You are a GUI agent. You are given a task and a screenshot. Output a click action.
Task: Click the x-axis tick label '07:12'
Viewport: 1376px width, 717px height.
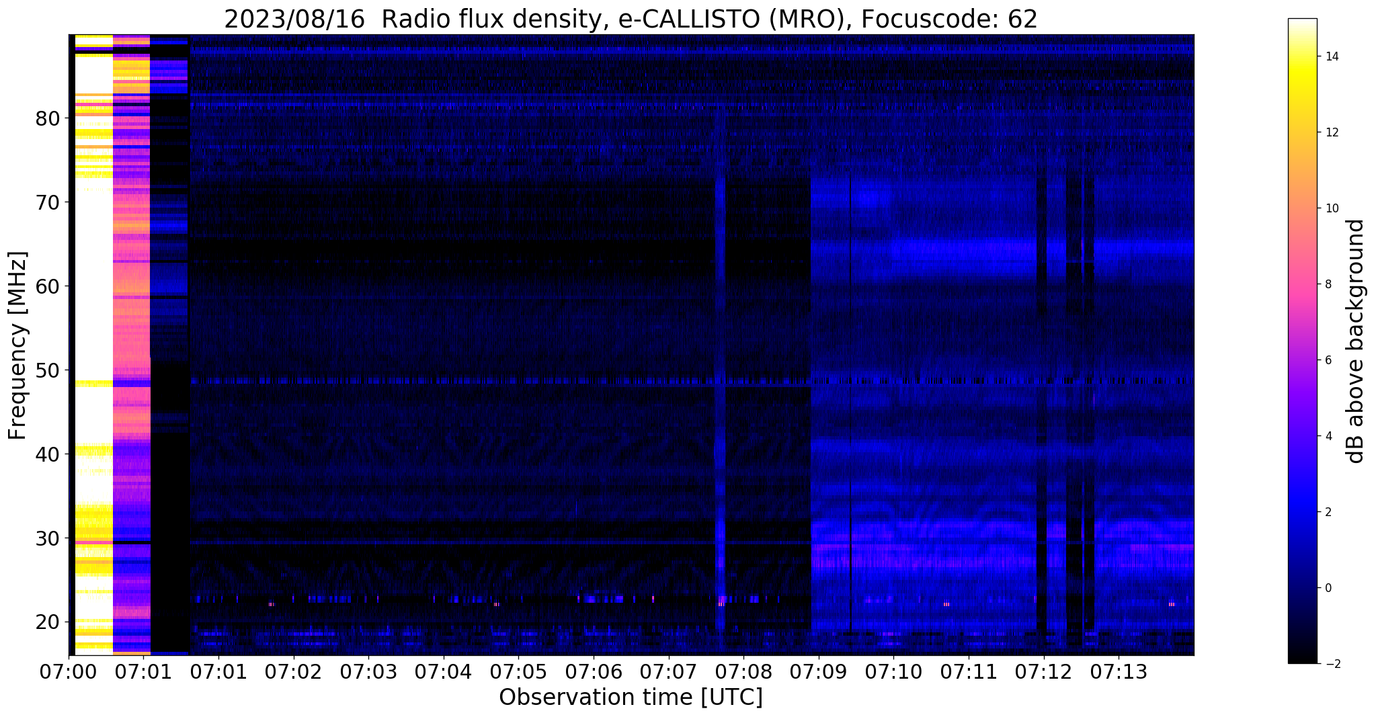[1043, 673]
